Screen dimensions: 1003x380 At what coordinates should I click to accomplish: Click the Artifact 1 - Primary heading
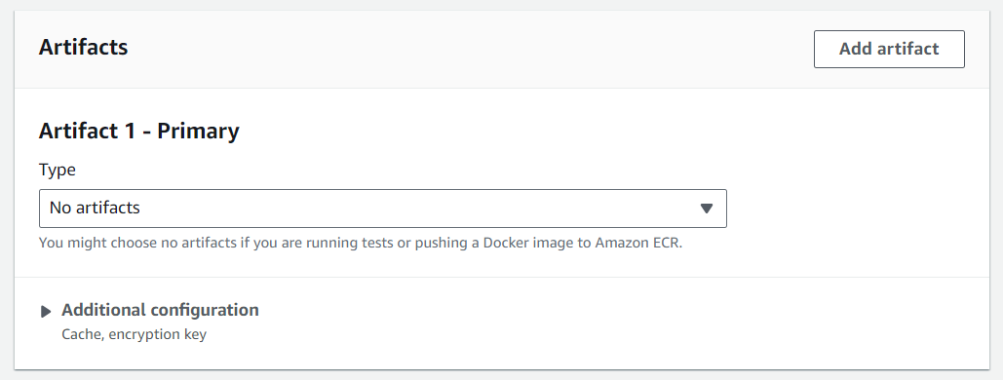point(138,131)
